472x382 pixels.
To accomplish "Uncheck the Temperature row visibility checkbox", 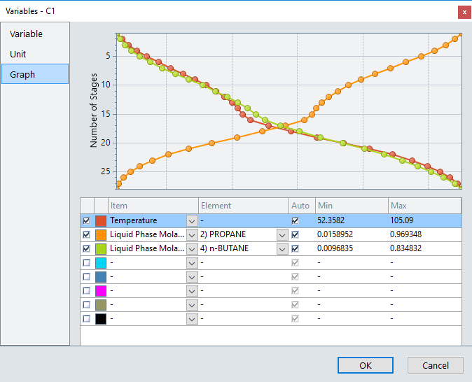I will [87, 220].
